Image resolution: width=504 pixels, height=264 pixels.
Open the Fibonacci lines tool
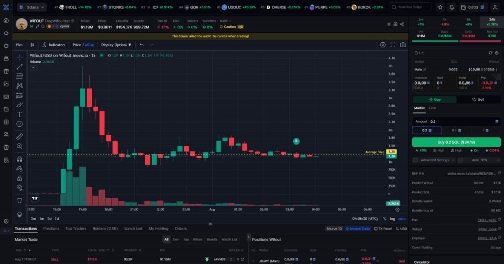tap(20, 76)
